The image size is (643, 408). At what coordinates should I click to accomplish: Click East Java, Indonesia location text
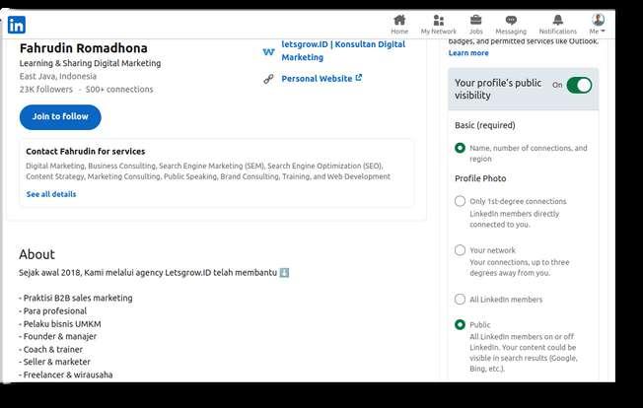58,76
